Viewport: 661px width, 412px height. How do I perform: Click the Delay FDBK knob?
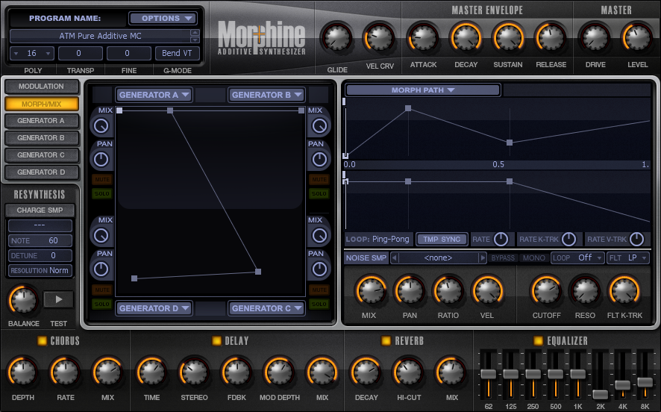[236, 372]
